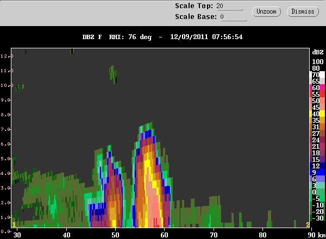Viewport: 326px width, 239px height.
Task: Click the small green echo near 11 km height
Action: click(113, 74)
